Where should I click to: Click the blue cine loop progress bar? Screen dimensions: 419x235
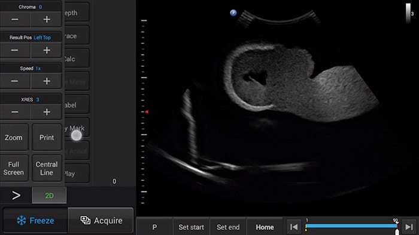tap(351, 226)
